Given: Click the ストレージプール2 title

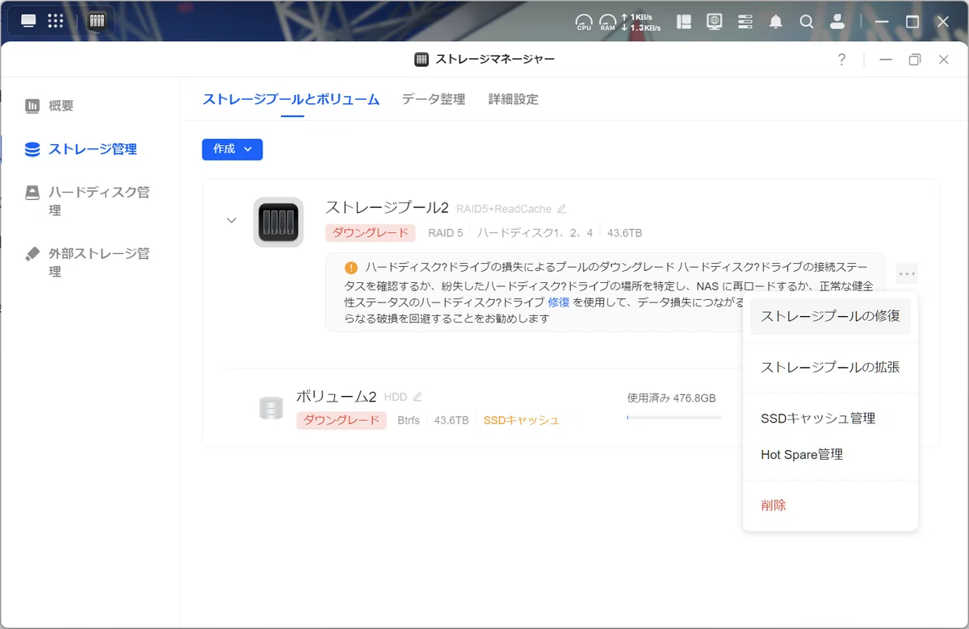Looking at the screenshot, I should pyautogui.click(x=387, y=208).
